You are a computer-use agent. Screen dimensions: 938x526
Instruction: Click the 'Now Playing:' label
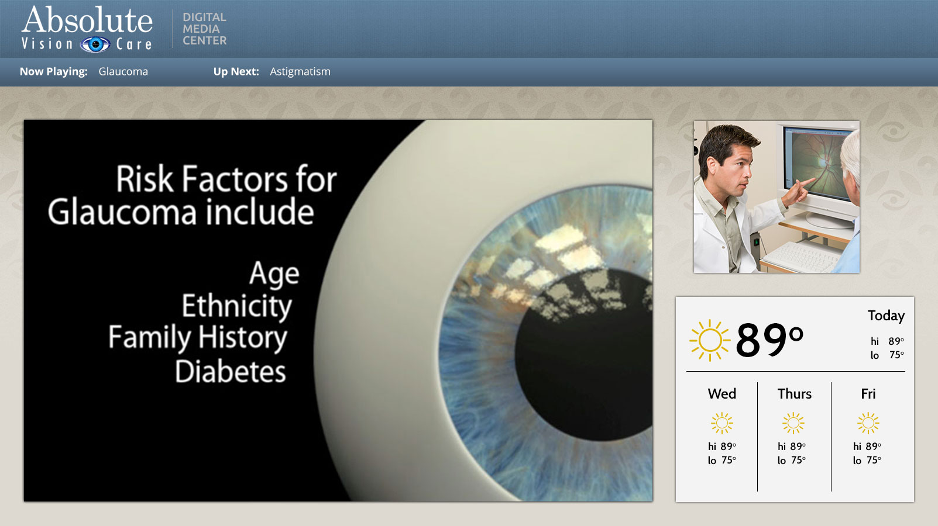point(53,71)
